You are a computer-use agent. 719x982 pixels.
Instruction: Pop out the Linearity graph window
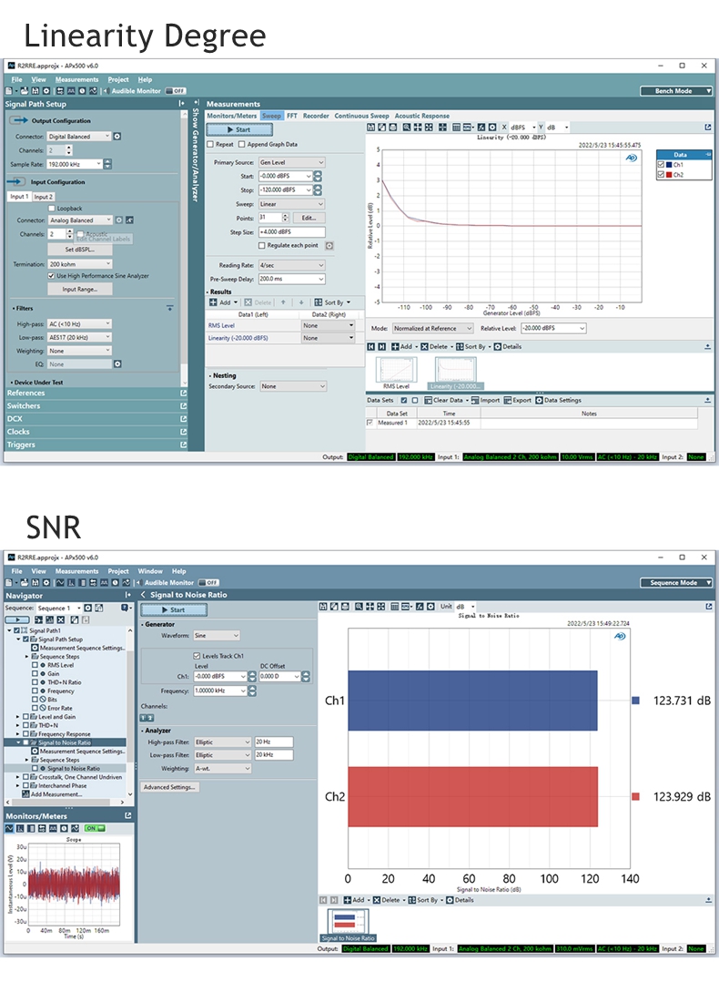[x=708, y=128]
